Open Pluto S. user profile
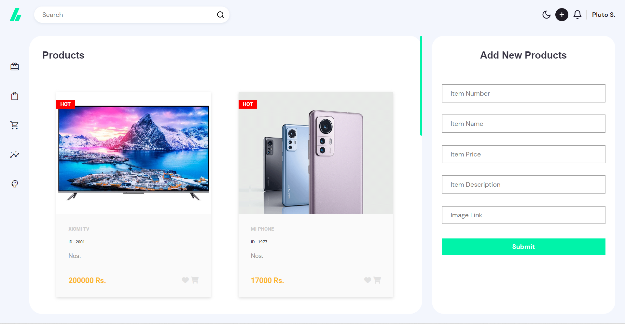Viewport: 625px width, 324px height. click(x=604, y=15)
